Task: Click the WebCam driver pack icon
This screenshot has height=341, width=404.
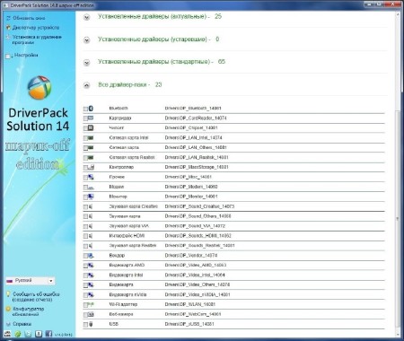Action: [x=91, y=314]
